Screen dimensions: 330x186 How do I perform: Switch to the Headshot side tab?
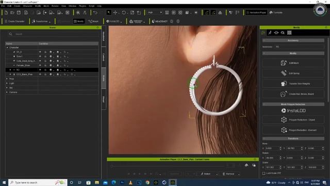104,36
